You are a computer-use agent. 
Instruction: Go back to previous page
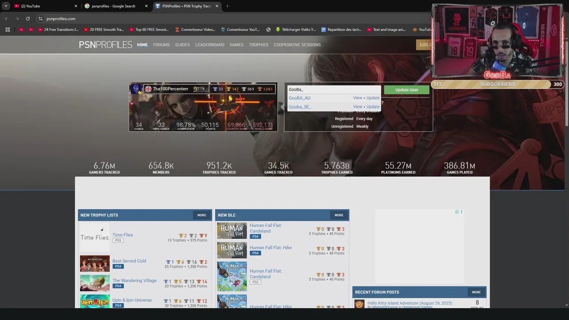6,19
